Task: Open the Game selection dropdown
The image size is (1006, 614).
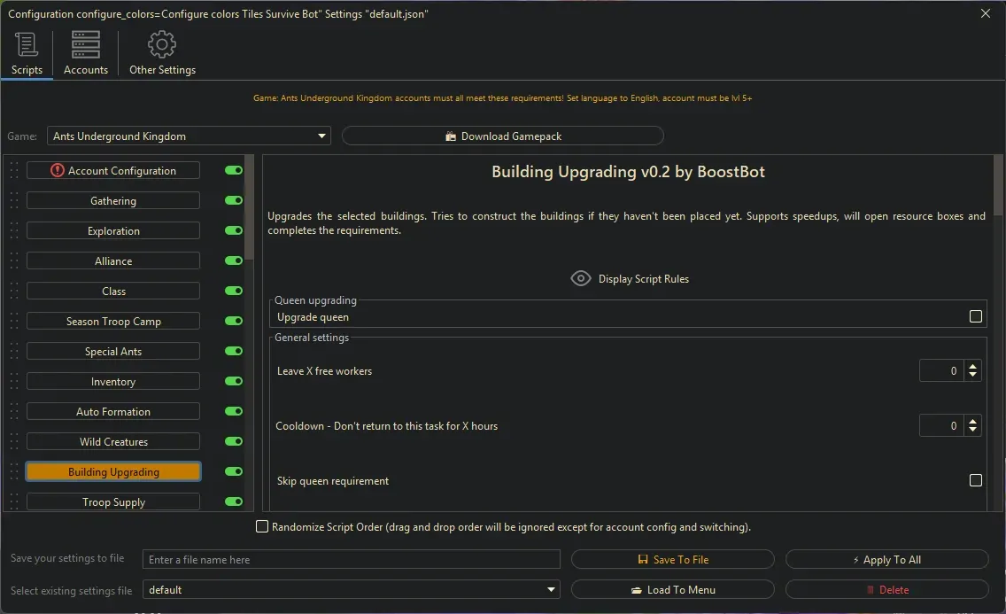Action: [189, 136]
